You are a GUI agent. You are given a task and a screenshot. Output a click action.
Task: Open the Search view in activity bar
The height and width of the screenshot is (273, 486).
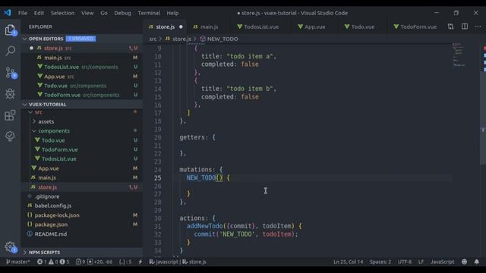[10, 51]
